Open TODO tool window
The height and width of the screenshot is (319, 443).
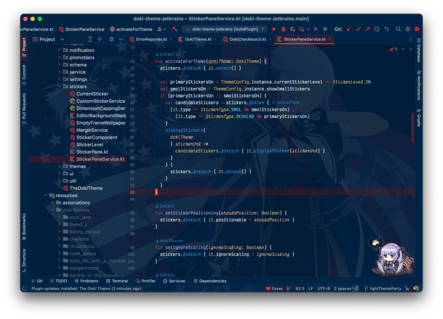(x=58, y=281)
